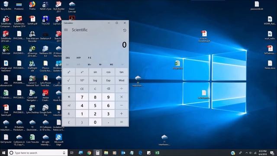Open Excel from the taskbar
This screenshot has width=277, height=156.
[x=157, y=153]
